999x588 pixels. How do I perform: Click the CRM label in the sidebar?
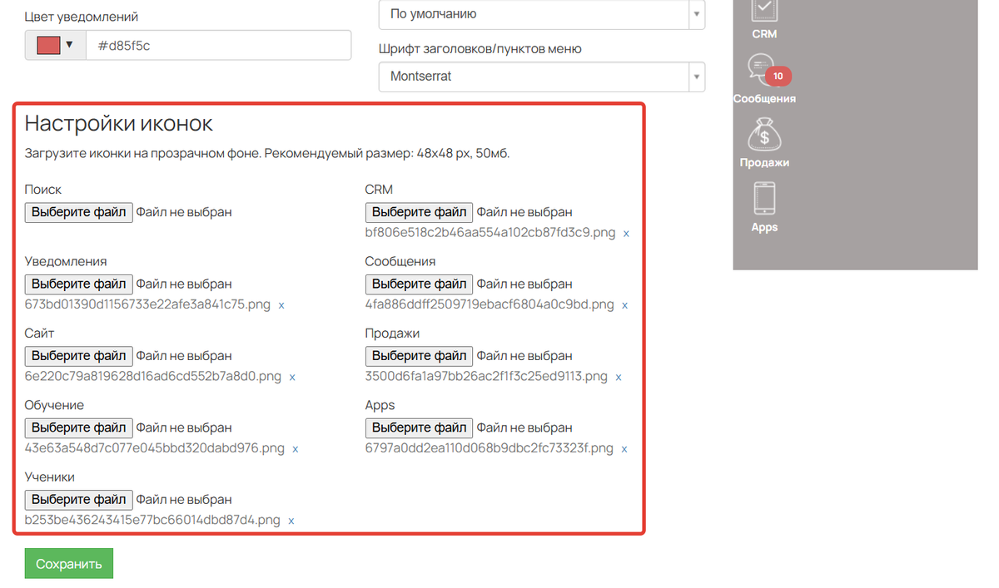pyautogui.click(x=764, y=34)
